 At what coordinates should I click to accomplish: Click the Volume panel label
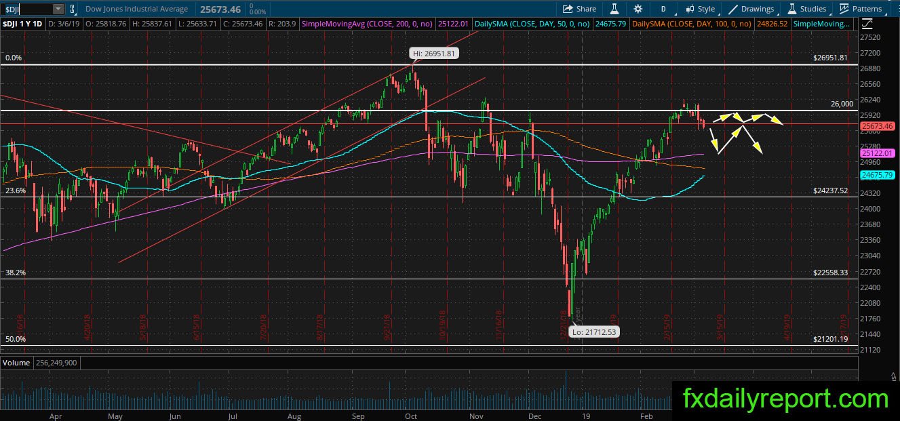pyautogui.click(x=16, y=363)
